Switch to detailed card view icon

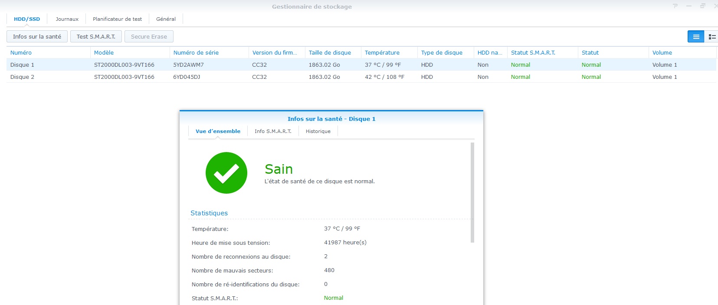tap(711, 37)
